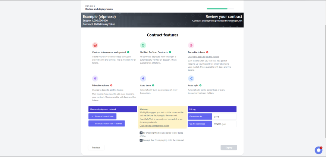Click the Commission fee value field
326x157 pixels.
(224, 116)
